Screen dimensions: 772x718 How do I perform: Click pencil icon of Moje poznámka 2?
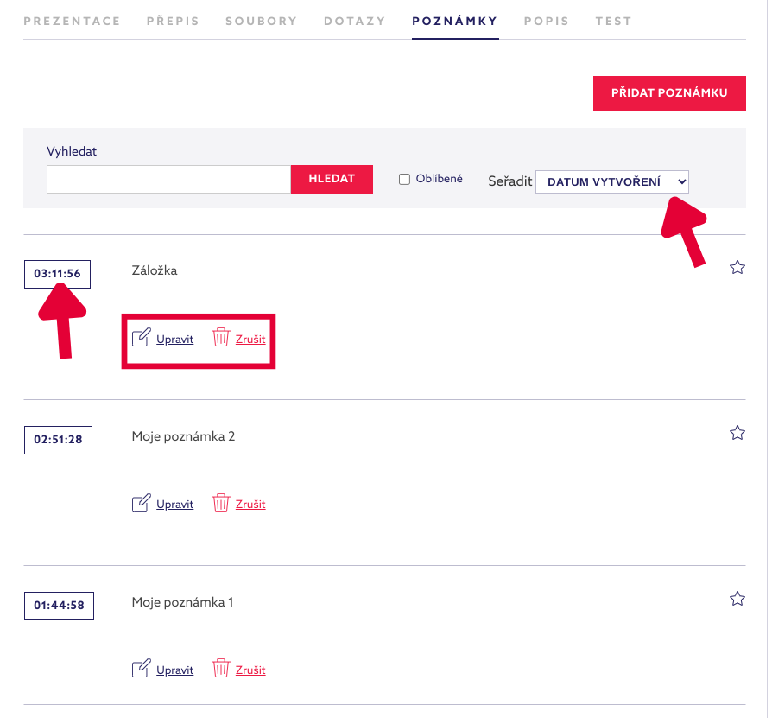(141, 503)
